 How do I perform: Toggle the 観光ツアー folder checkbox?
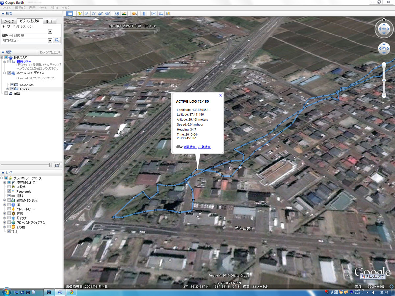coord(9,62)
